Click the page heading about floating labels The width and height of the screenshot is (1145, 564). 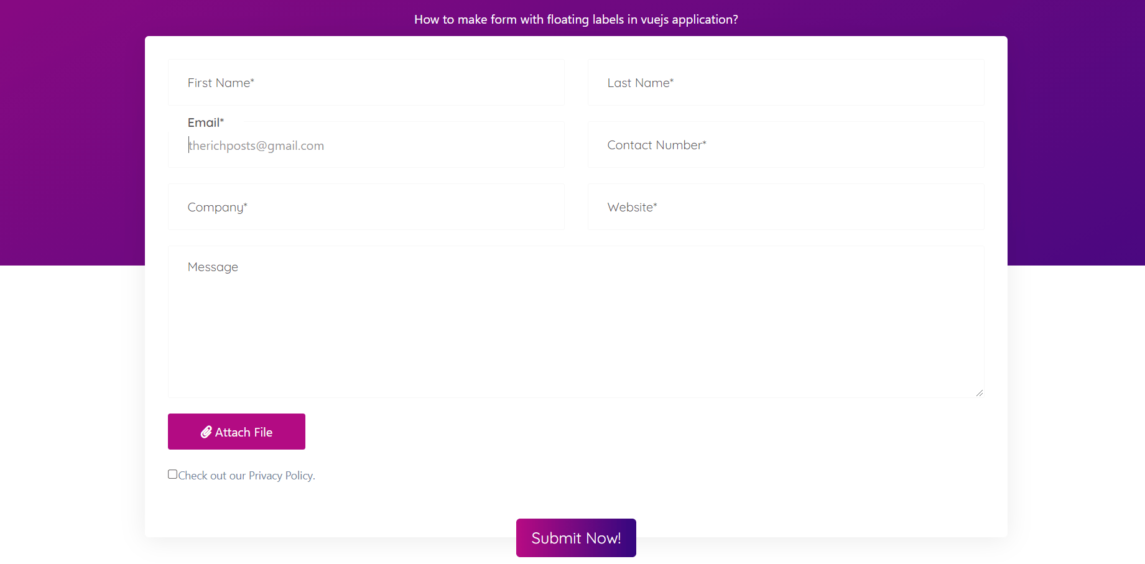(x=575, y=19)
